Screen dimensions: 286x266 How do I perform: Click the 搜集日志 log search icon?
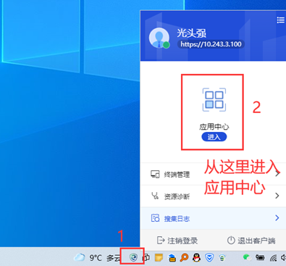tap(155, 218)
